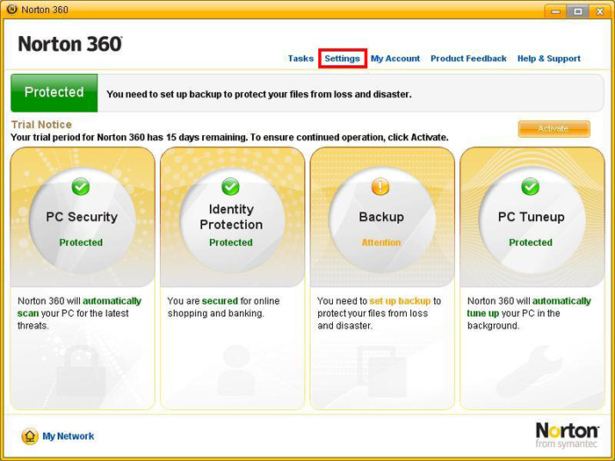This screenshot has height=461, width=615.
Task: Open the Settings menu
Action: point(342,59)
